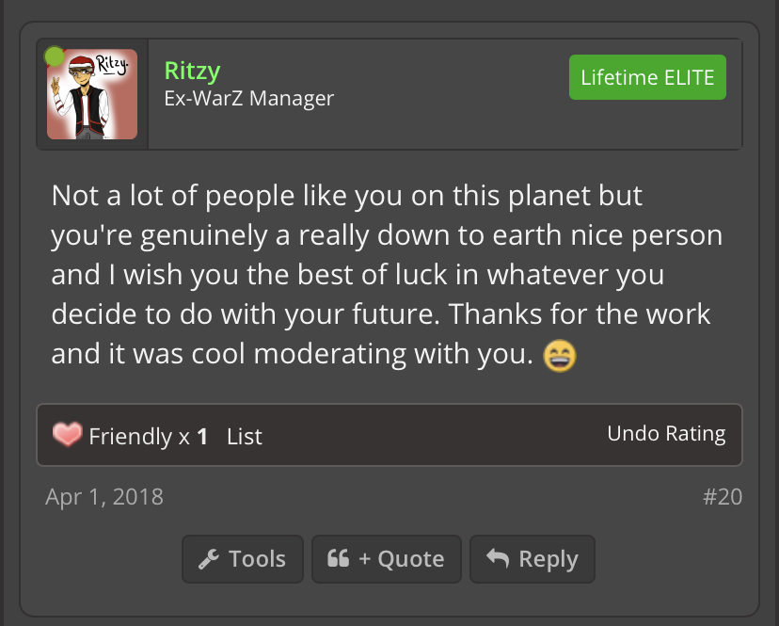Click the Ex-WarZ Manager user title
The image size is (779, 626).
(249, 98)
